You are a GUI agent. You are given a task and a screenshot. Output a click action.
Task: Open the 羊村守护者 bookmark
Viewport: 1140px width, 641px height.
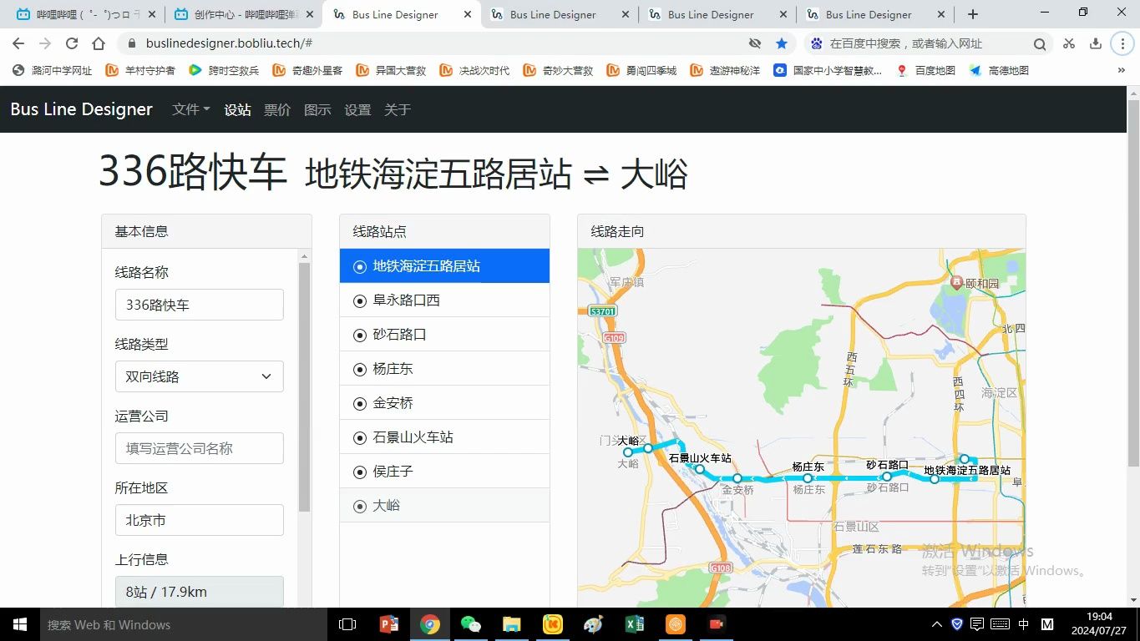(140, 71)
